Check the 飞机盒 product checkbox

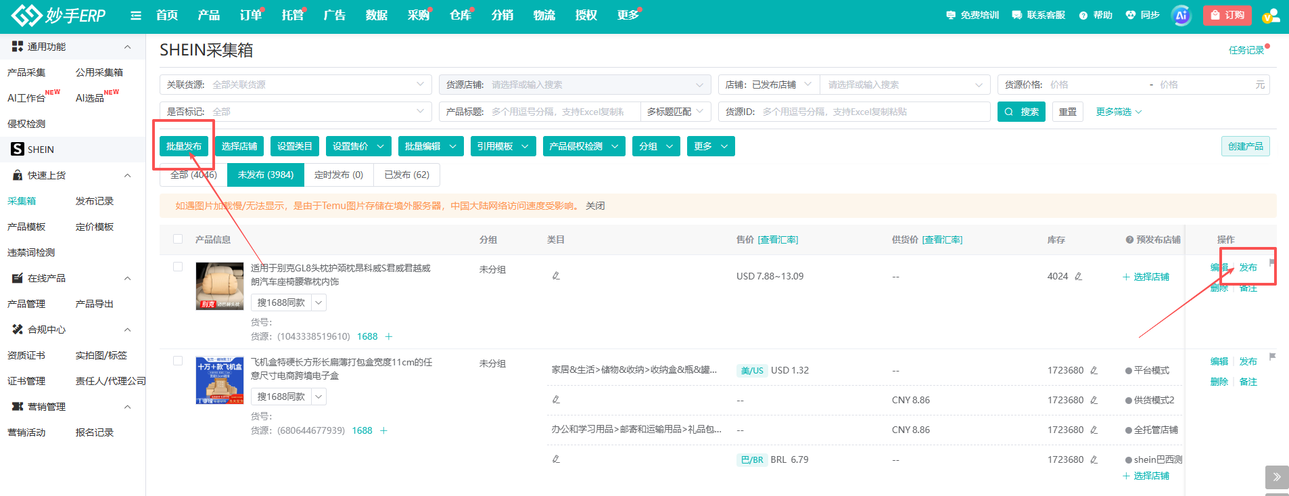tap(178, 361)
